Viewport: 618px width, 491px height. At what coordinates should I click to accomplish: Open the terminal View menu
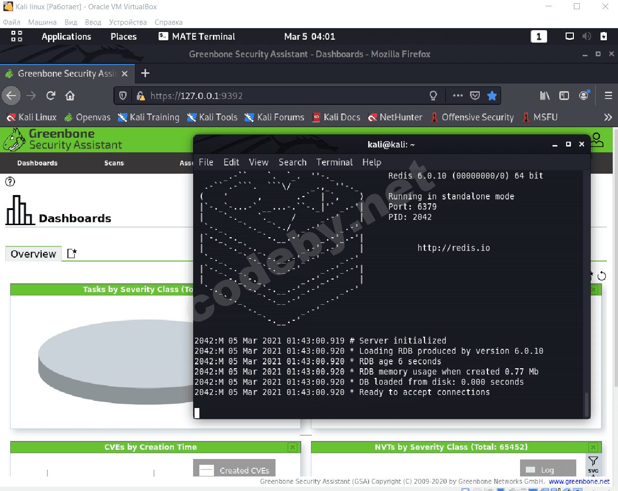[x=259, y=163]
